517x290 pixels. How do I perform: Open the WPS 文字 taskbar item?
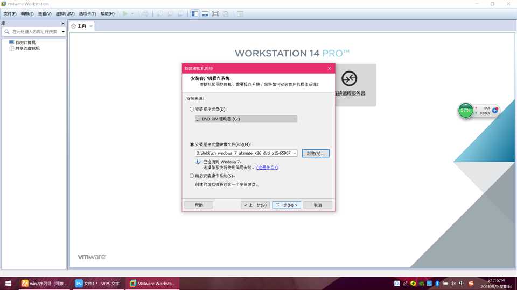[97, 284]
